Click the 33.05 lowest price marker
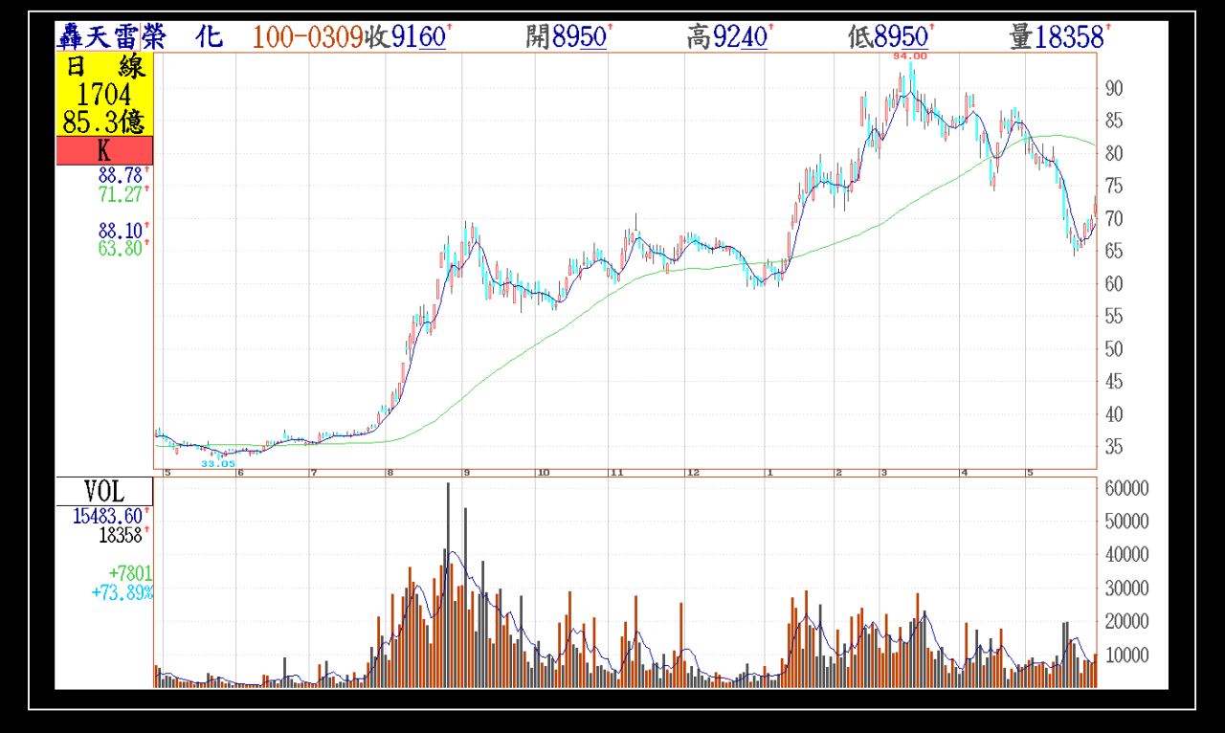1225x733 pixels. 217,463
